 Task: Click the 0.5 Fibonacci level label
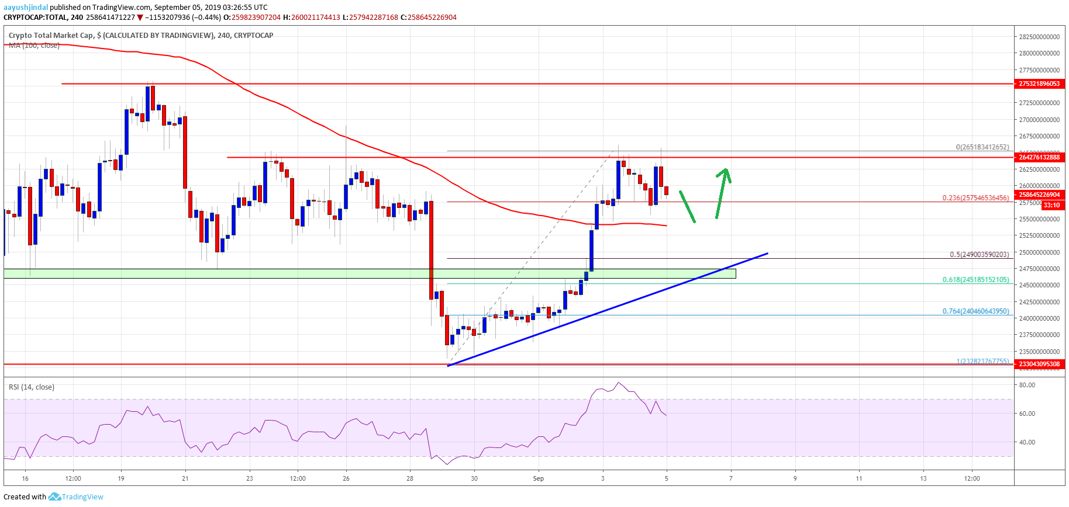(980, 255)
